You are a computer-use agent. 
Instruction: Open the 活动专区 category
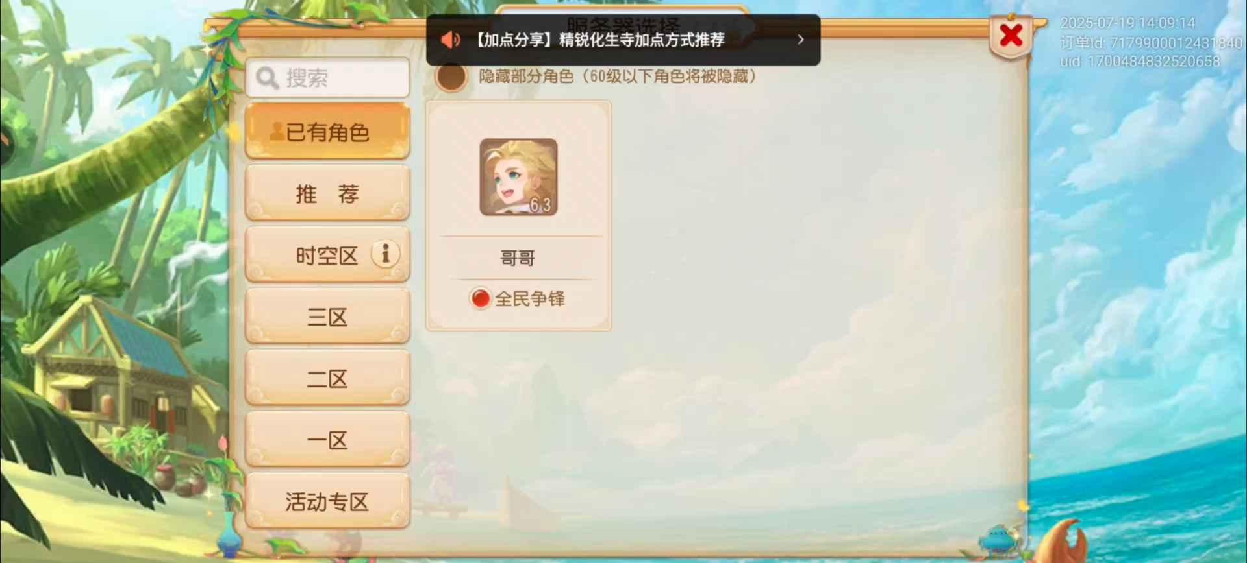tap(327, 501)
